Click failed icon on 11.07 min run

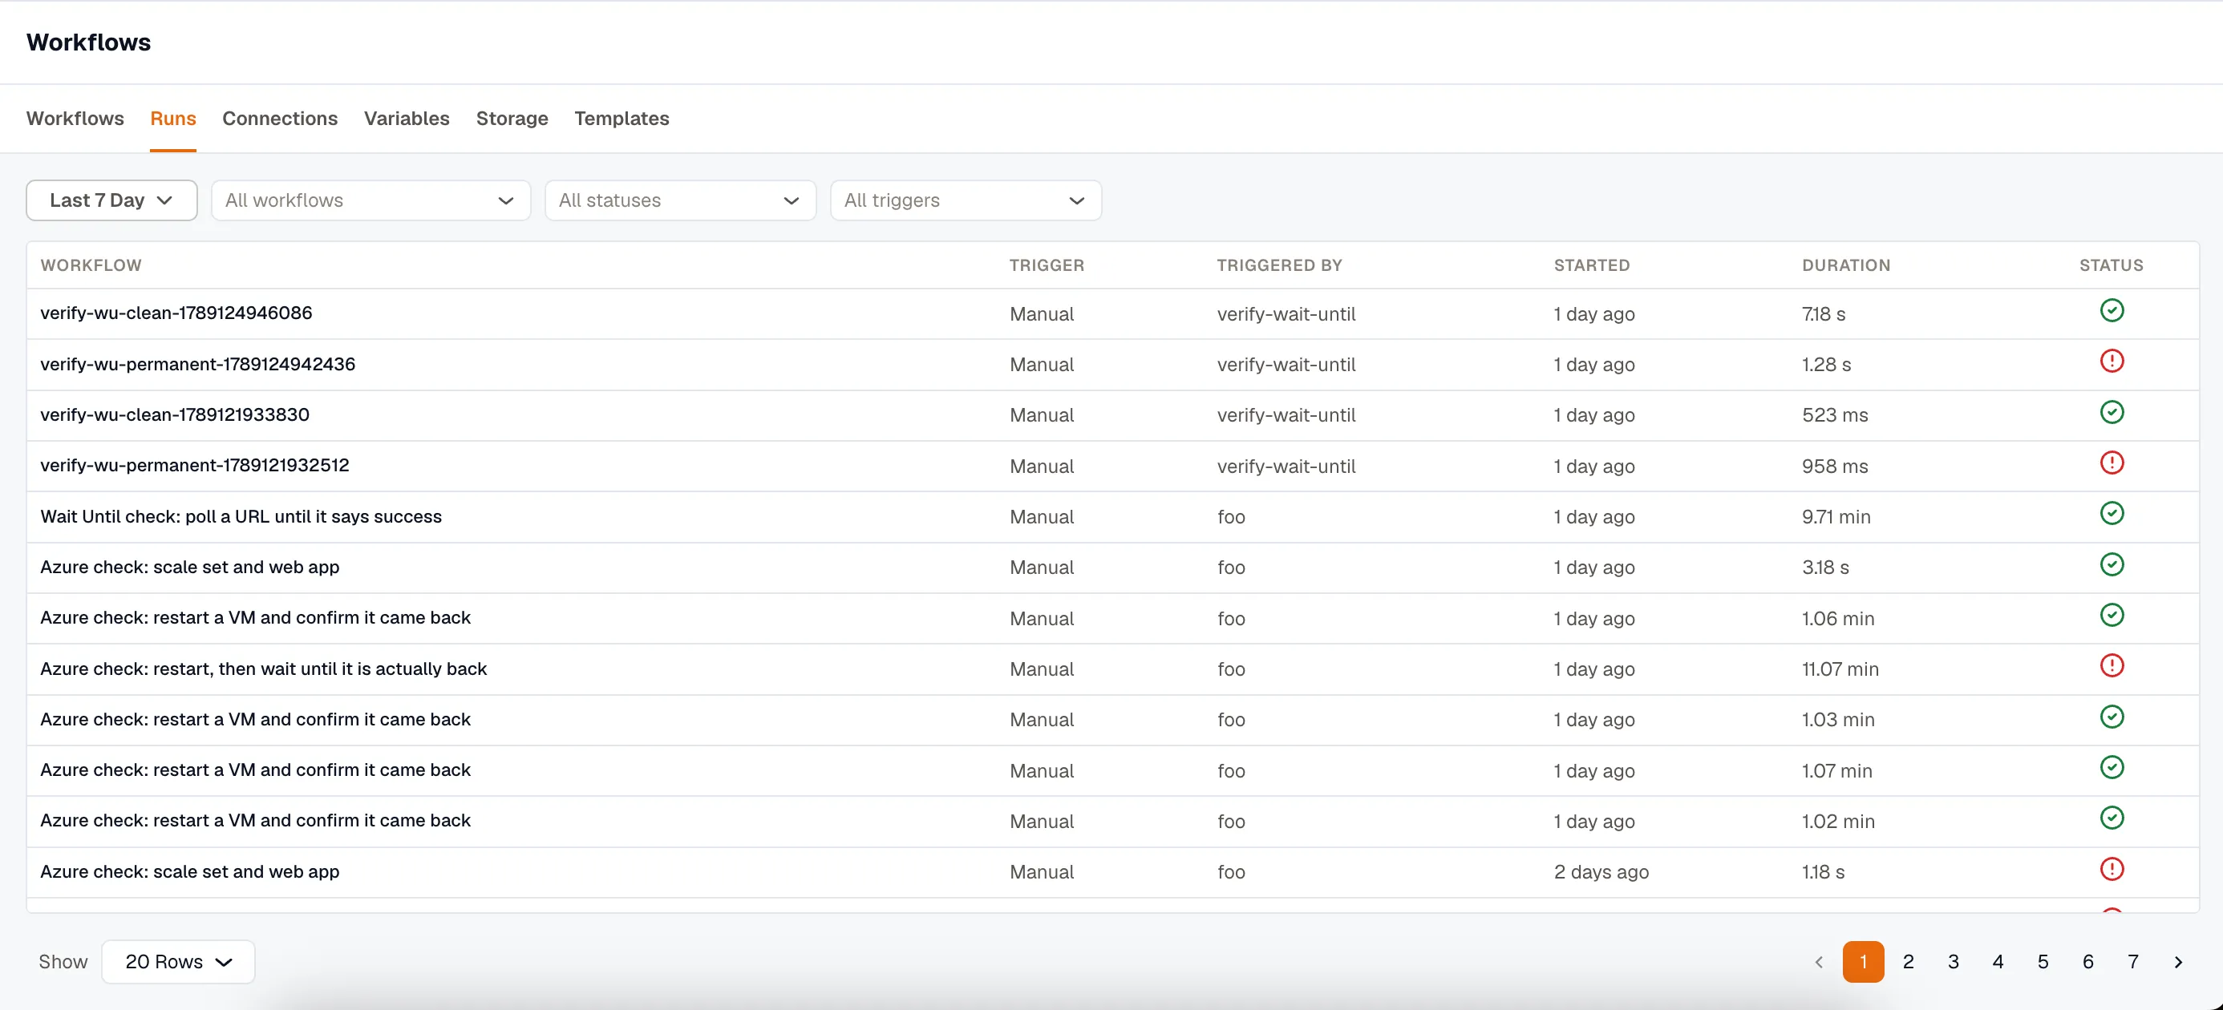coord(2111,666)
